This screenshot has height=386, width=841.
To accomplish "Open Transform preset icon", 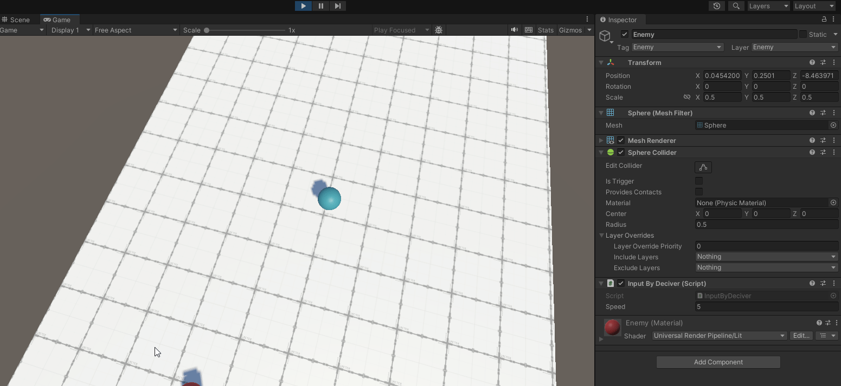I will pos(823,63).
